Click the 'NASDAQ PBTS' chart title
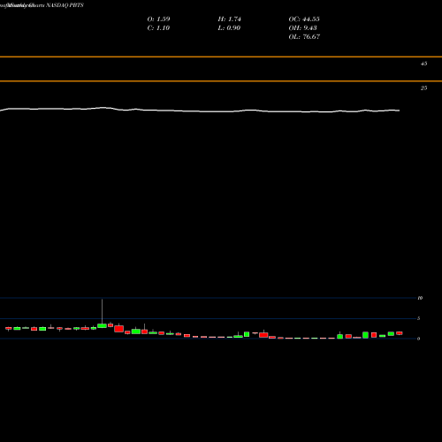Image resolution: width=442 pixels, height=442 pixels. [x=65, y=5]
